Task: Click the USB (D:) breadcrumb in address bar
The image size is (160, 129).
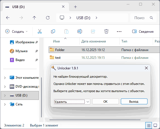Action: click(83, 18)
